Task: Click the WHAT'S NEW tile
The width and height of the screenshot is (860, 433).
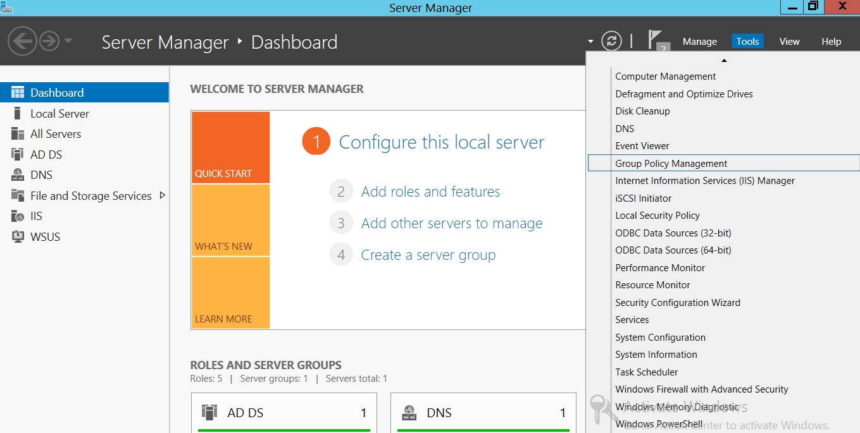Action: (x=230, y=220)
